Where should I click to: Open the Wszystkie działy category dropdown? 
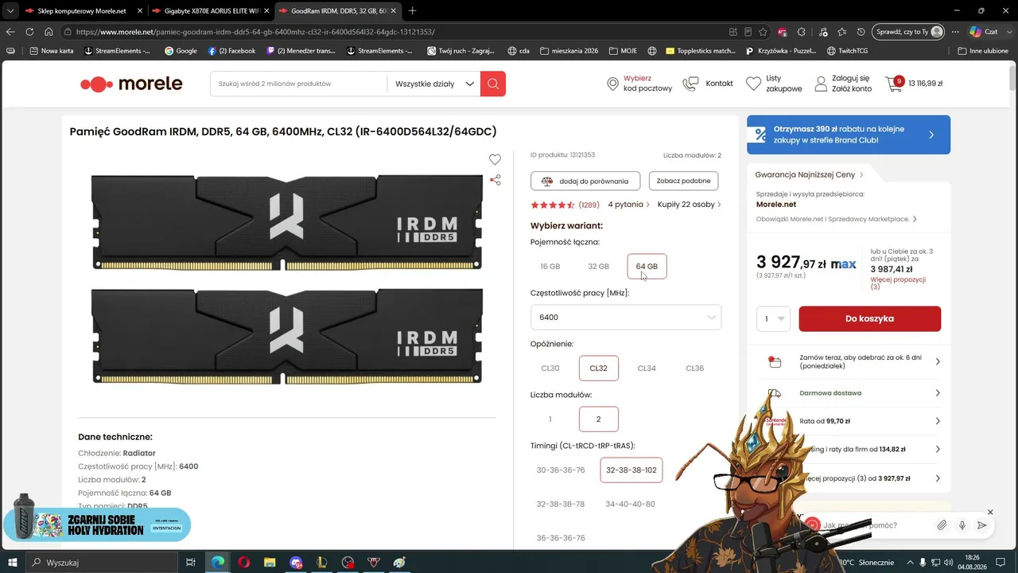pyautogui.click(x=434, y=84)
